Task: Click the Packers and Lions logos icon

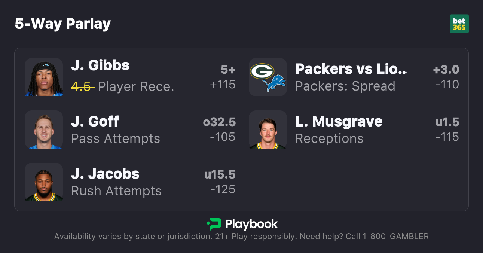Action: [x=268, y=77]
